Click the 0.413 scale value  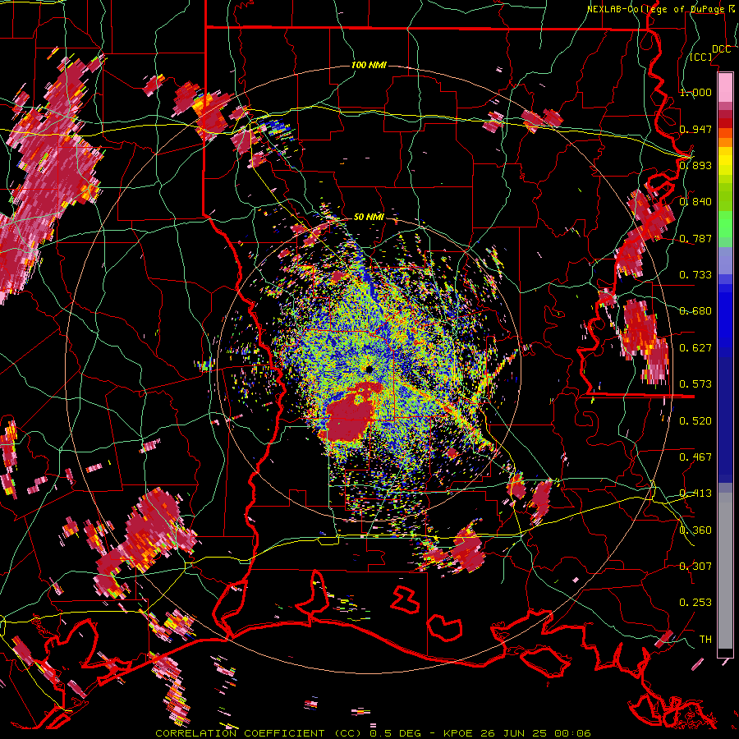coord(695,493)
